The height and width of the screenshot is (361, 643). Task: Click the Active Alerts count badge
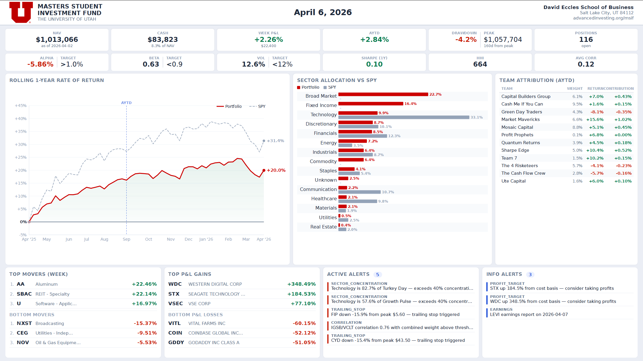tap(377, 275)
